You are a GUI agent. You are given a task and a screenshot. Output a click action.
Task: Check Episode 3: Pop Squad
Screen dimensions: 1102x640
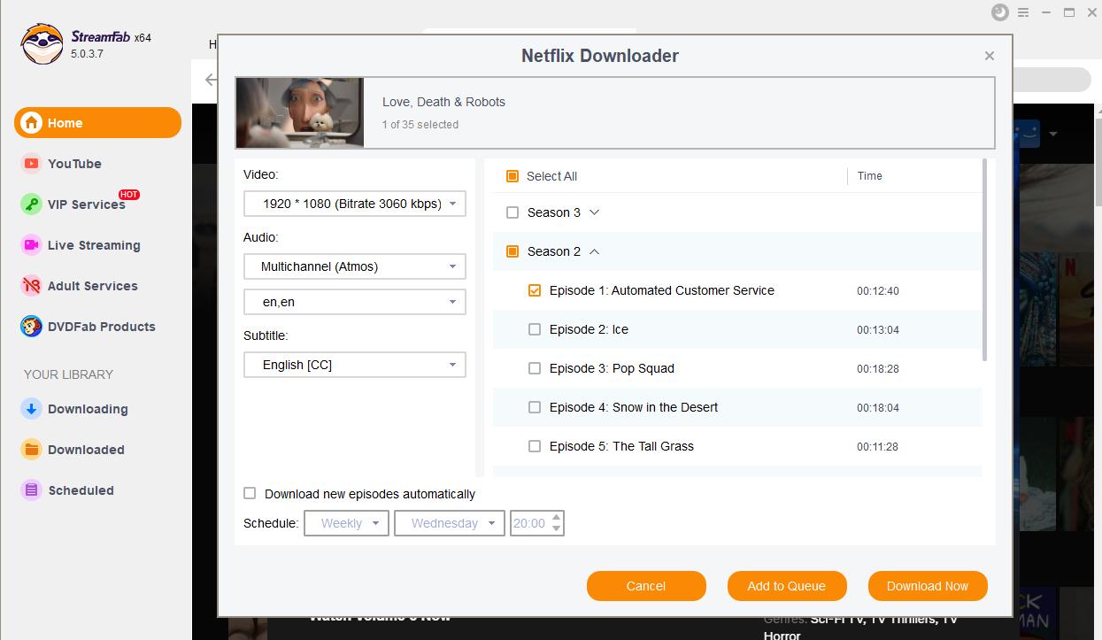pyautogui.click(x=535, y=368)
